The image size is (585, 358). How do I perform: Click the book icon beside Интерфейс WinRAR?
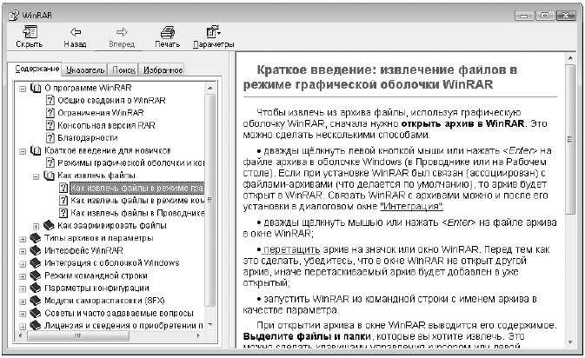pyautogui.click(x=34, y=250)
